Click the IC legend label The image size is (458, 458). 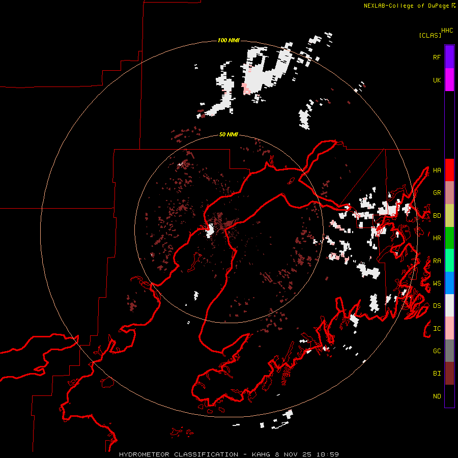(x=437, y=329)
